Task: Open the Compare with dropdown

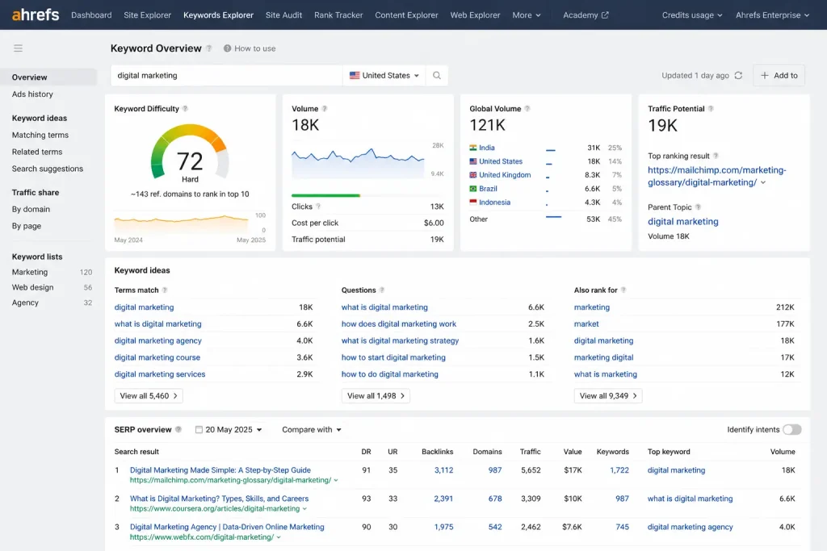Action: [x=312, y=429]
